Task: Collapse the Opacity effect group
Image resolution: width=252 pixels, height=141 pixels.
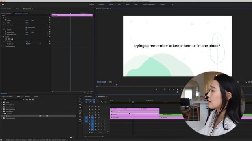Action: (2, 37)
